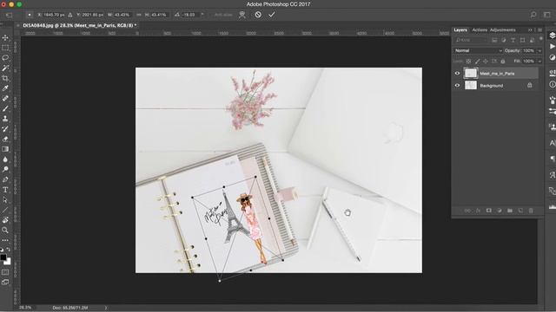The image size is (556, 312).
Task: Toggle adjustment layer filter
Action: 504,41
